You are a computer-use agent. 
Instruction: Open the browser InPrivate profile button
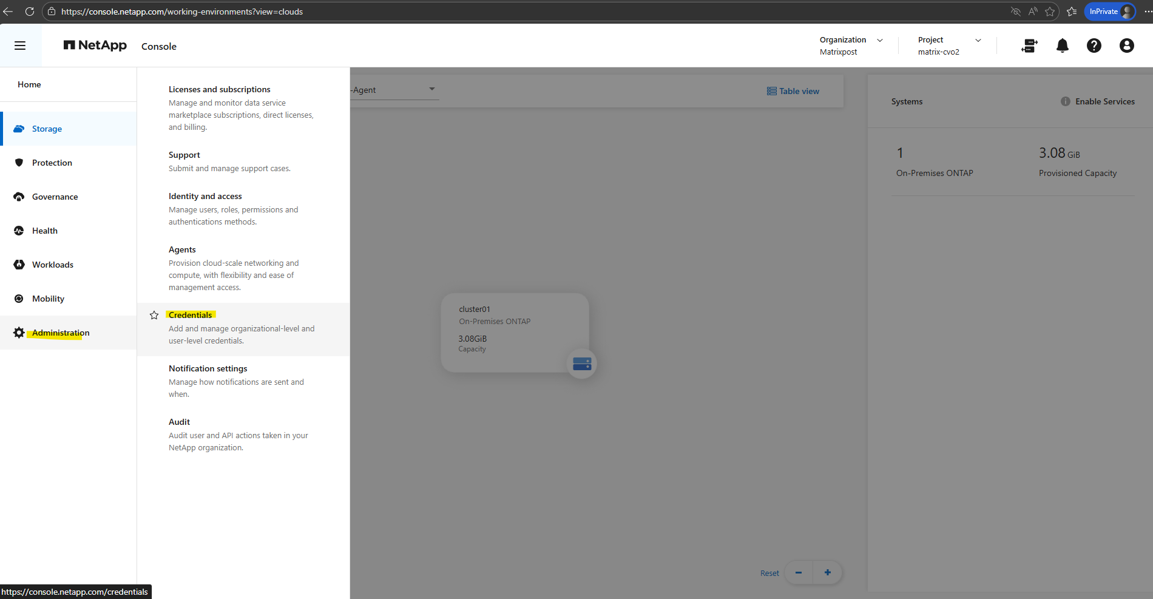(x=1110, y=12)
